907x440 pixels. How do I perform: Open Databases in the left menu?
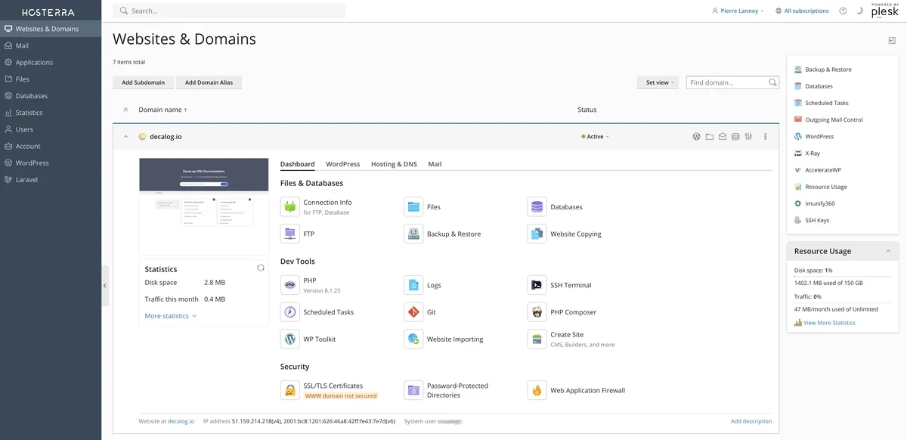click(x=31, y=96)
